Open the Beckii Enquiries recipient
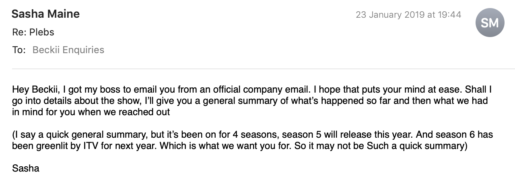Viewport: 515px width, 182px height. [x=68, y=50]
